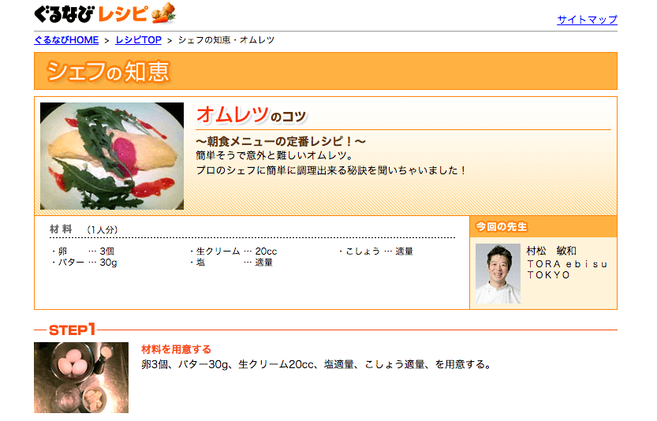
Task: Click the STEP1 ingredients photo
Action: click(81, 378)
